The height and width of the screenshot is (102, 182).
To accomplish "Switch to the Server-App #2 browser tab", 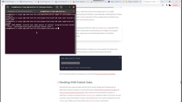I will (x=63, y=2).
